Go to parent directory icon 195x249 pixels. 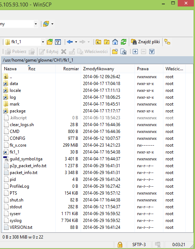[x=98, y=42]
